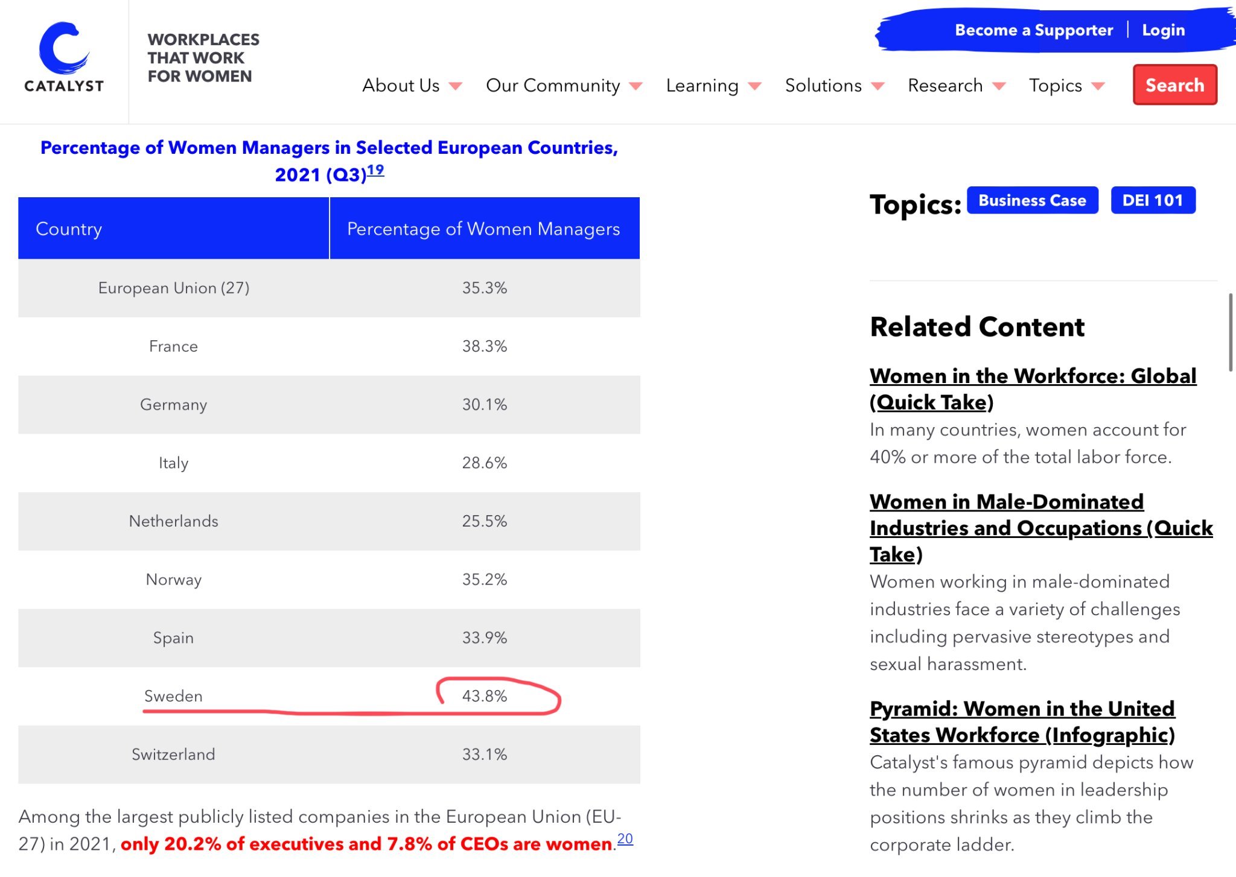1236x877 pixels.
Task: Expand the Topics dropdown arrow
Action: coord(1098,86)
